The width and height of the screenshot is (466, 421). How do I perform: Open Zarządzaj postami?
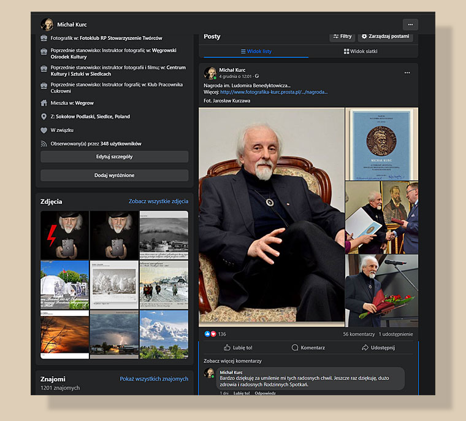click(x=385, y=36)
